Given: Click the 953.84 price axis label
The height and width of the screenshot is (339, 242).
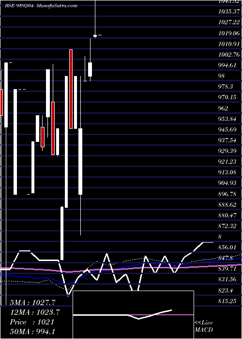Looking at the screenshot, I should click(227, 119).
